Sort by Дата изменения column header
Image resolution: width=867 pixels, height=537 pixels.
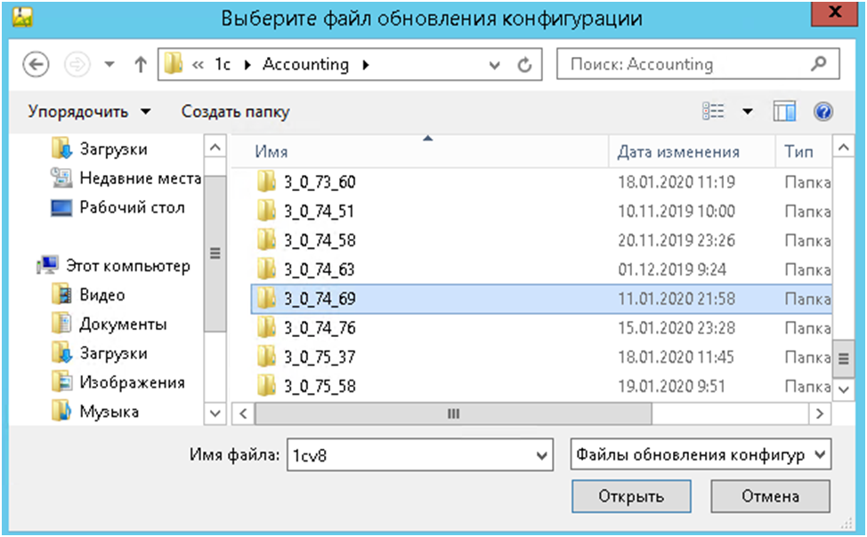[693, 151]
